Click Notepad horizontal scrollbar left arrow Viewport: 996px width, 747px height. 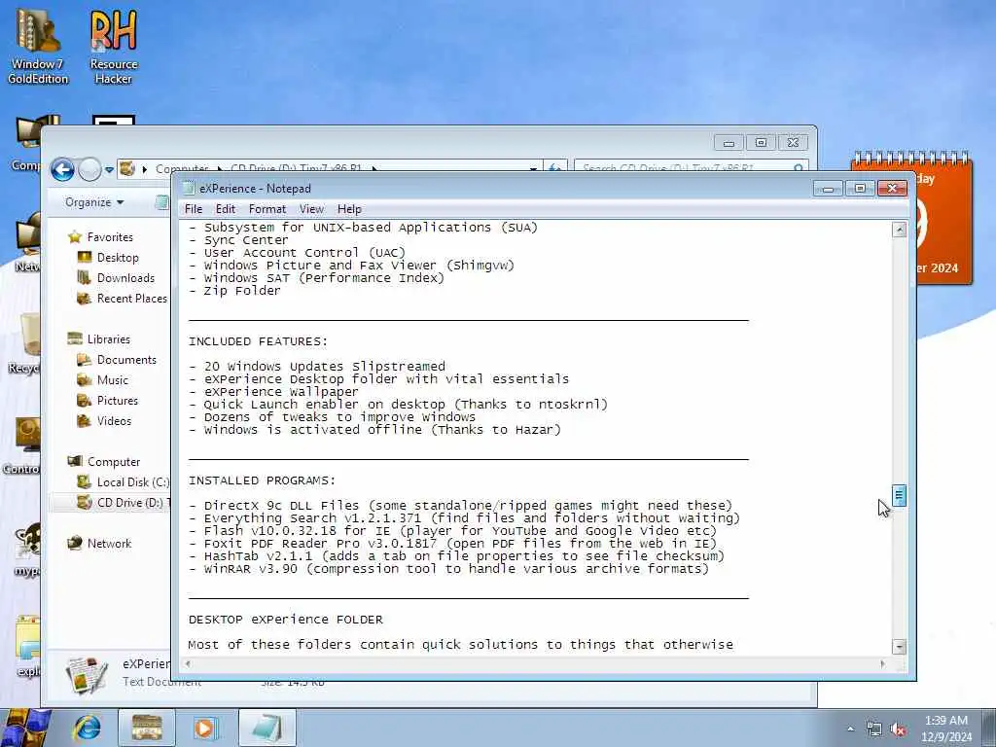click(188, 663)
